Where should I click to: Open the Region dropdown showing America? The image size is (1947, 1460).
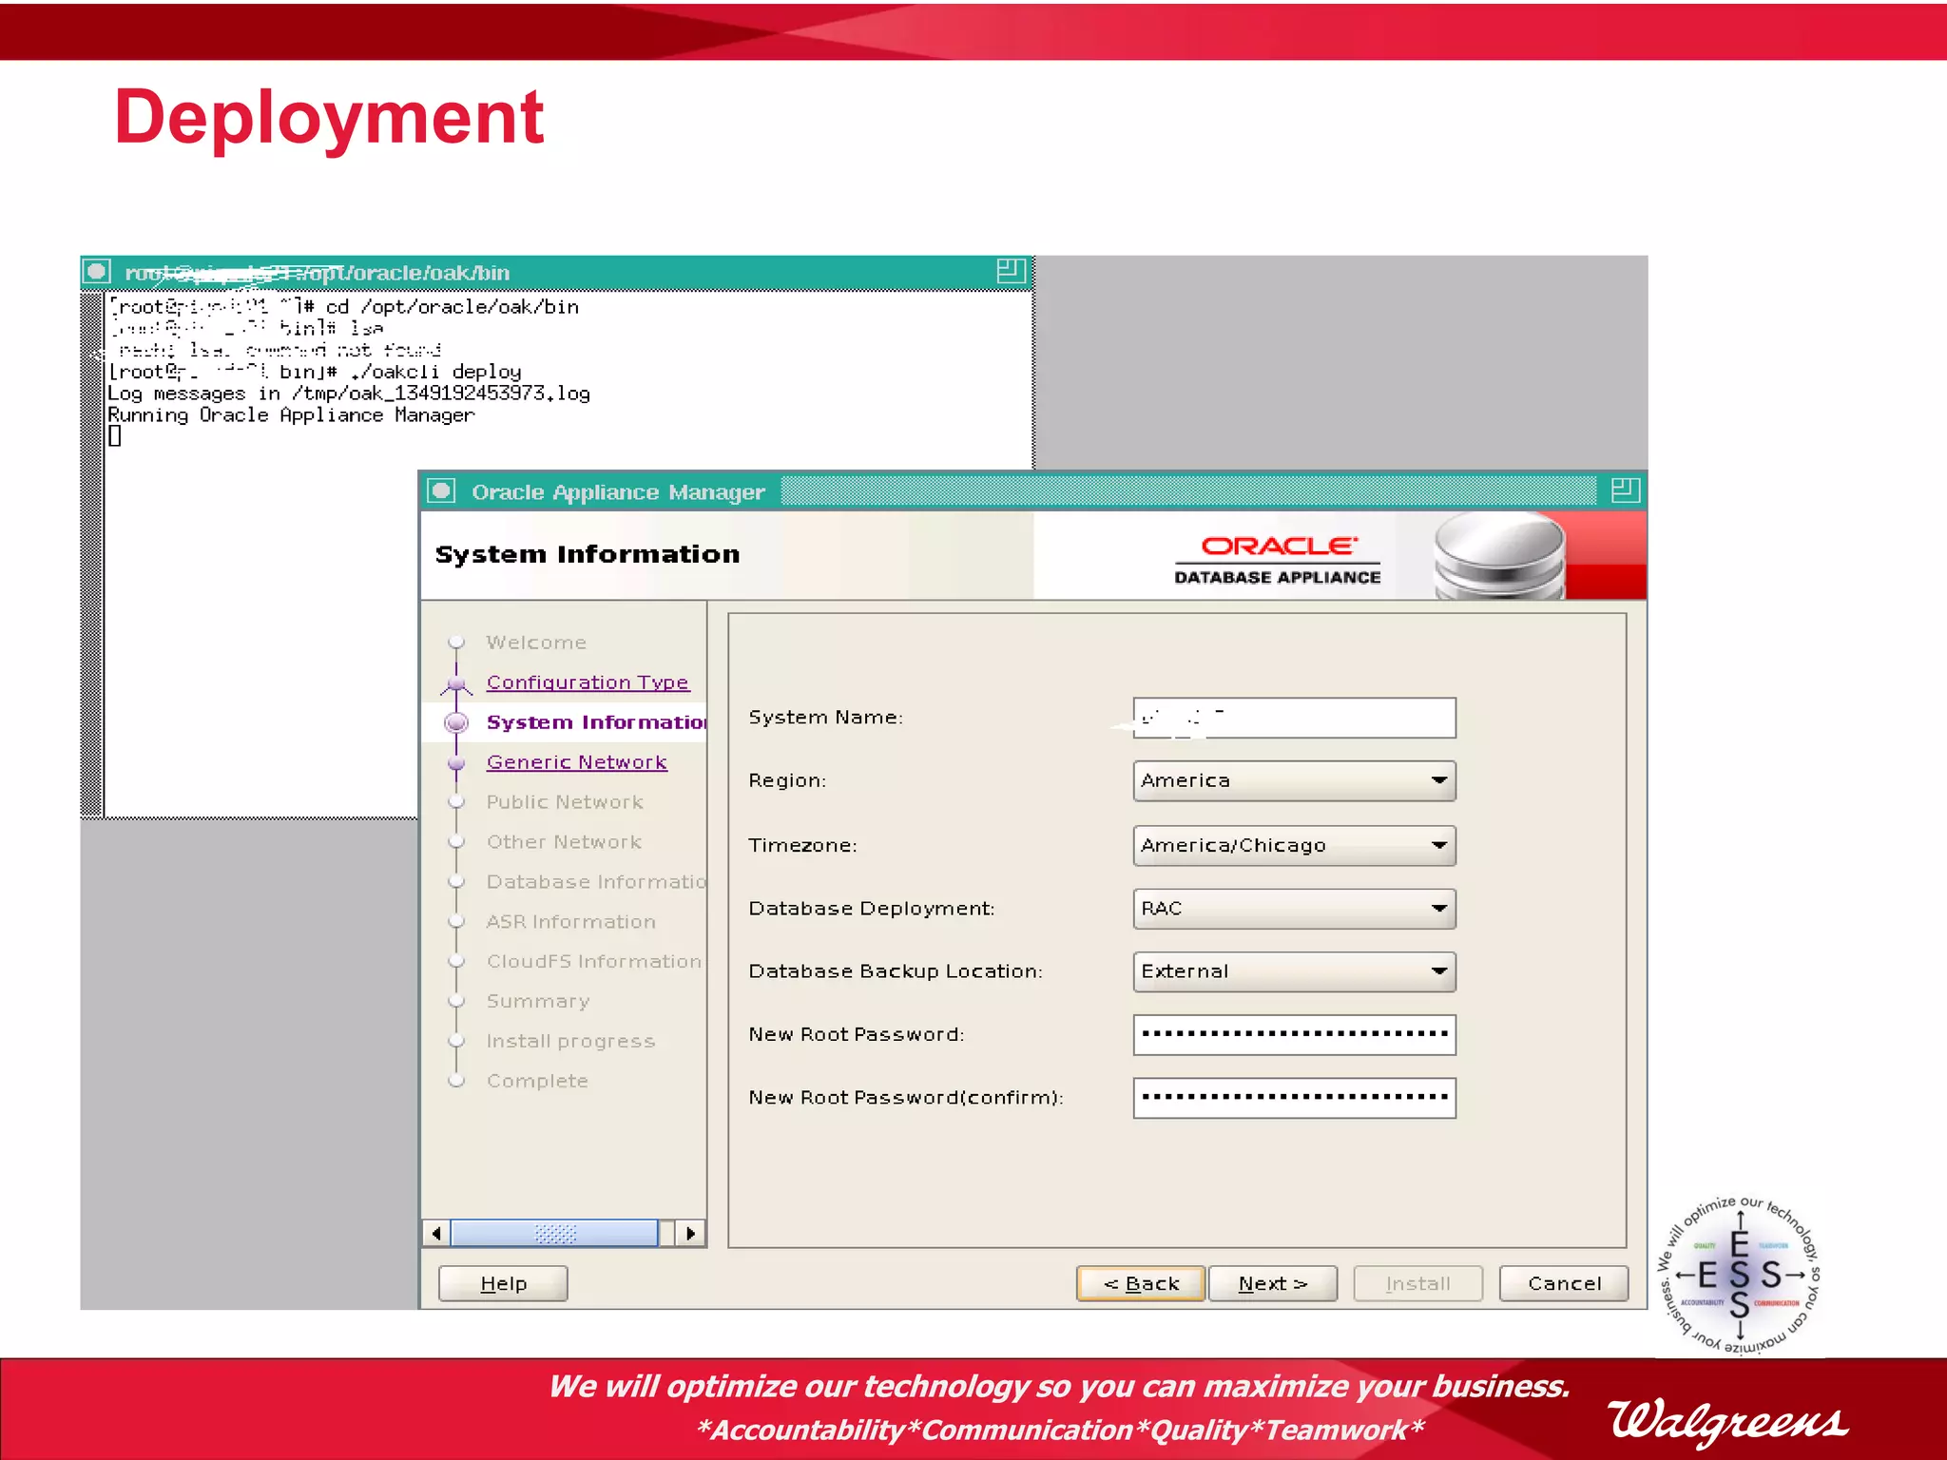tap(1294, 780)
